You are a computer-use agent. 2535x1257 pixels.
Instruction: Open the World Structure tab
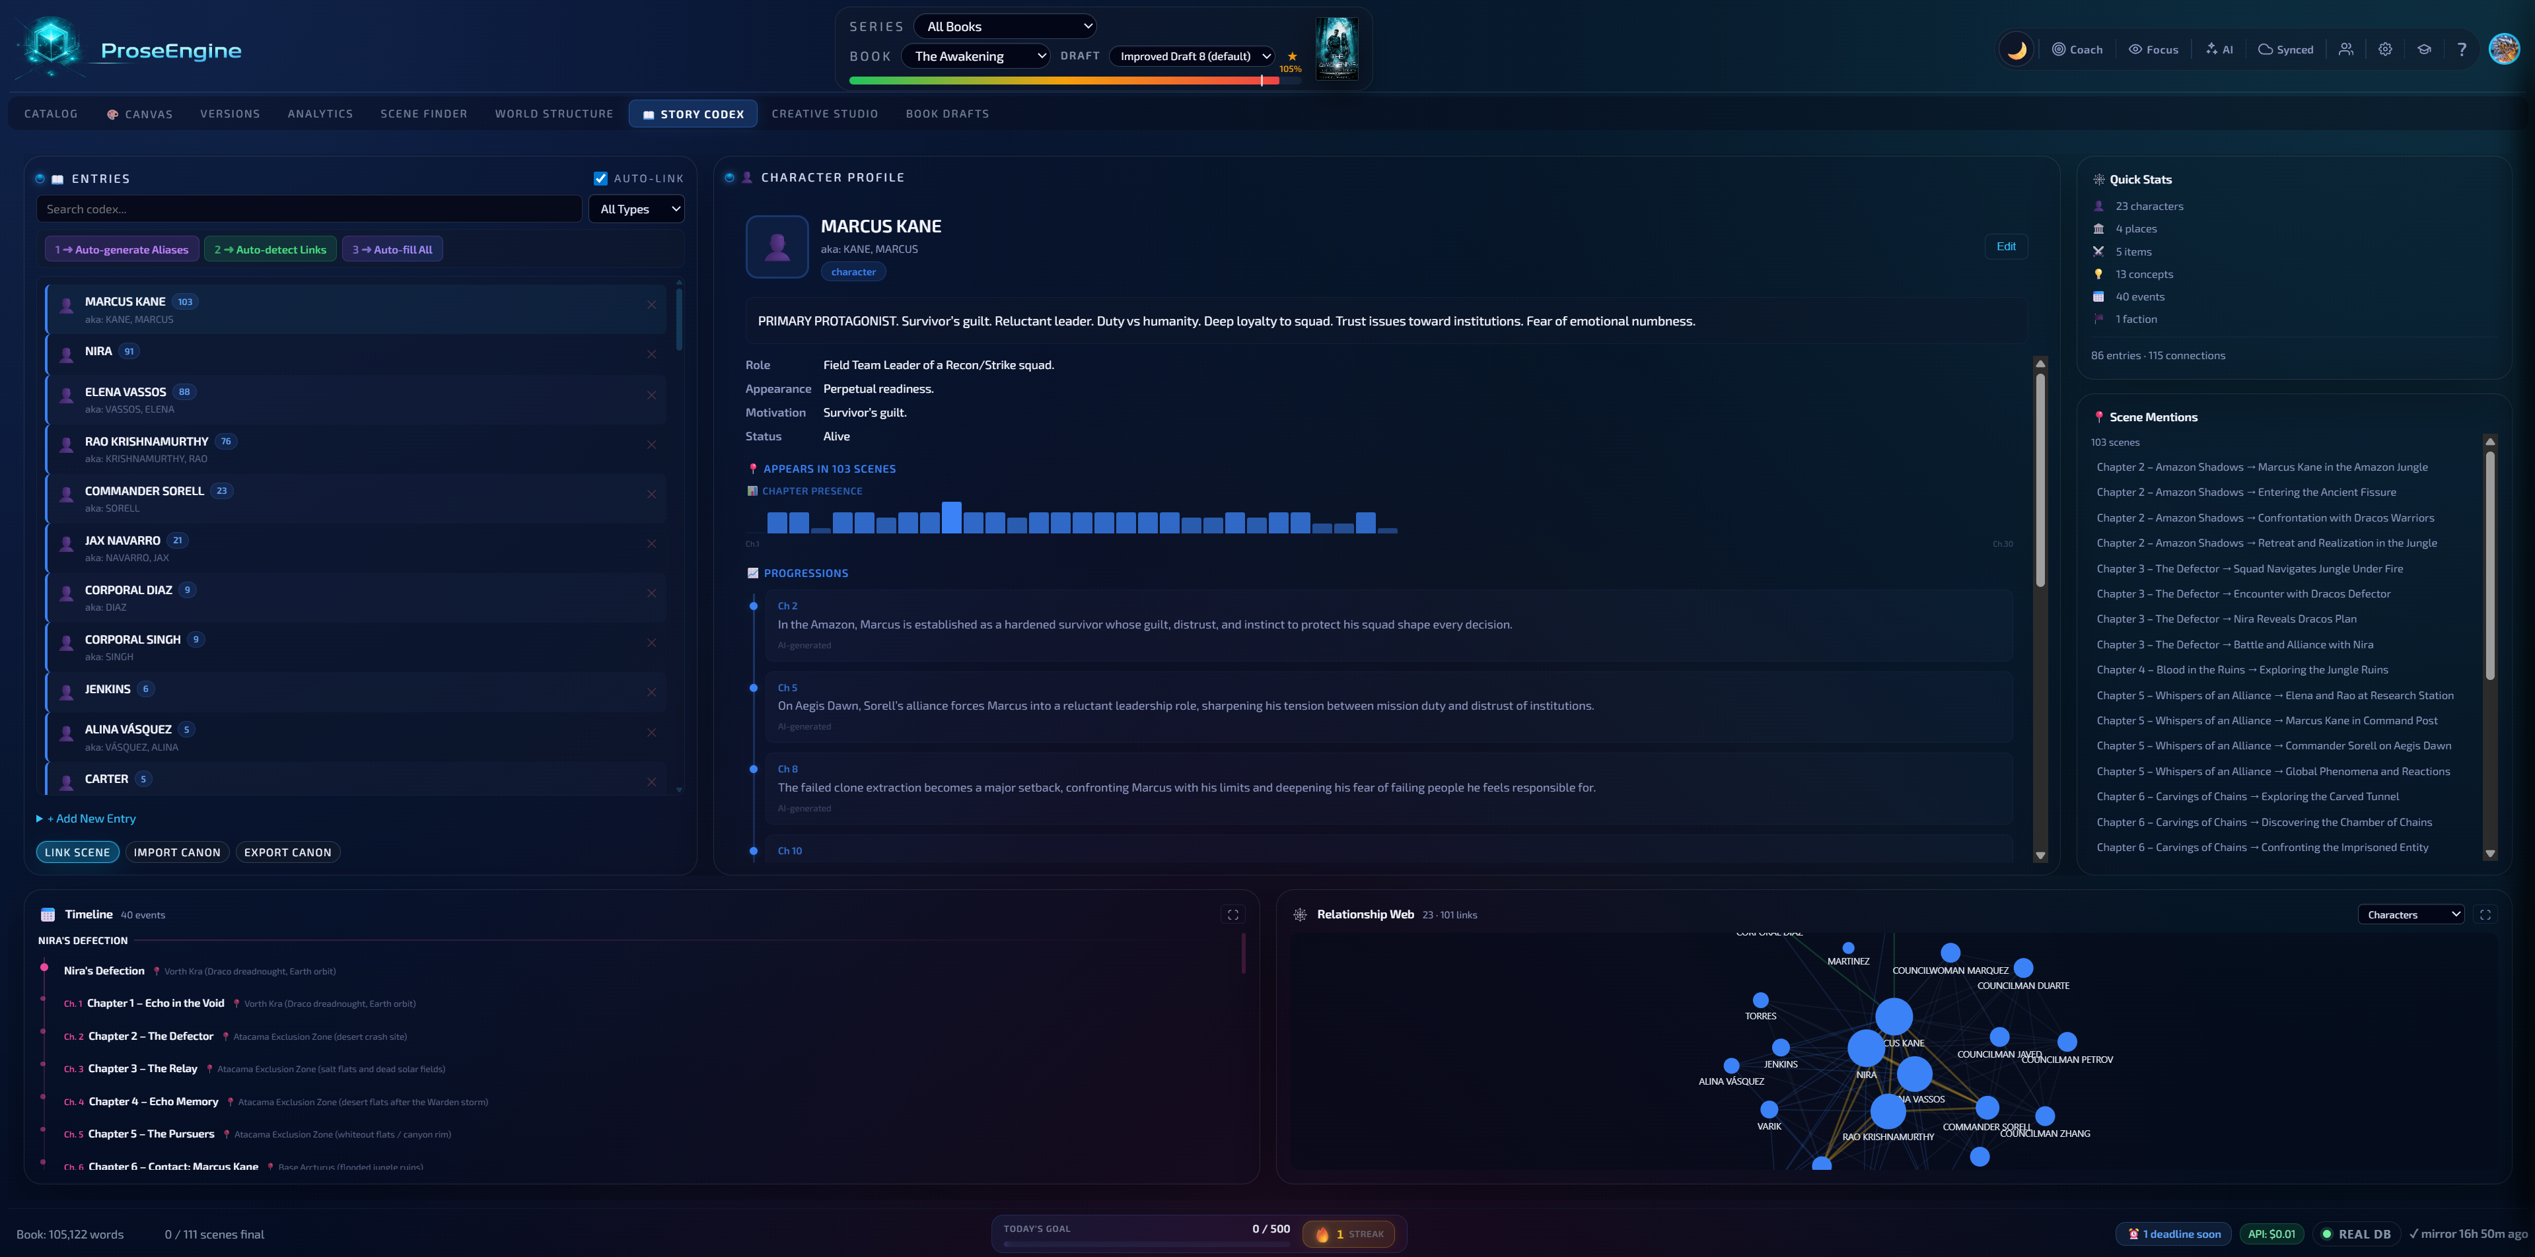[x=553, y=113]
